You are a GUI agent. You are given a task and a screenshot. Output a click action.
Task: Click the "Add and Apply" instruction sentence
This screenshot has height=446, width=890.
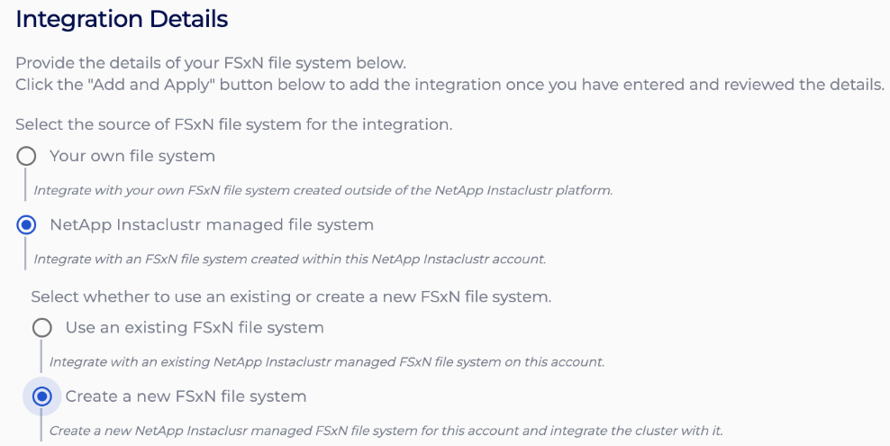pos(450,85)
